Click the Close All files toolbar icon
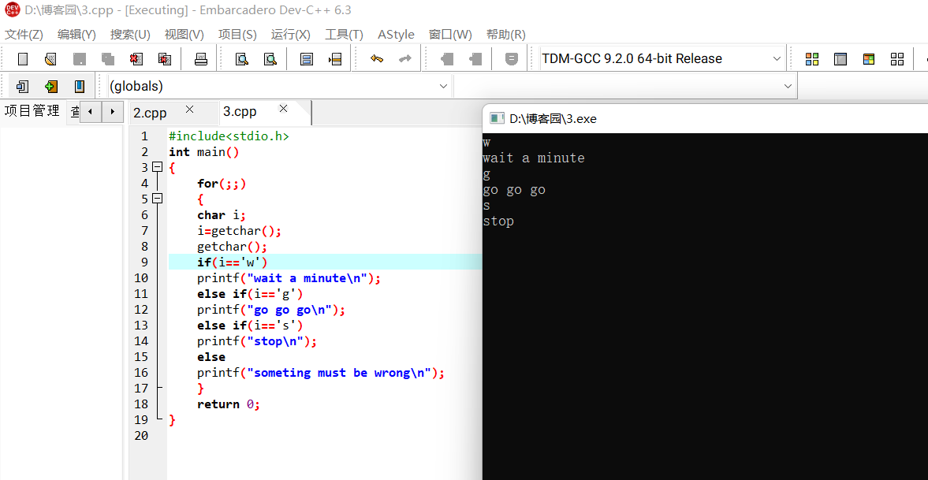 pos(165,58)
